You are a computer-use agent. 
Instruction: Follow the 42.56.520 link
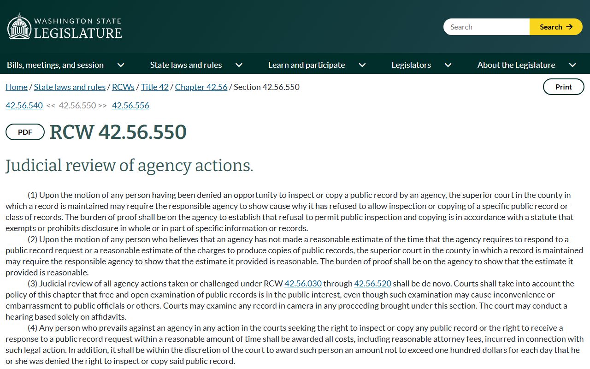pyautogui.click(x=372, y=283)
